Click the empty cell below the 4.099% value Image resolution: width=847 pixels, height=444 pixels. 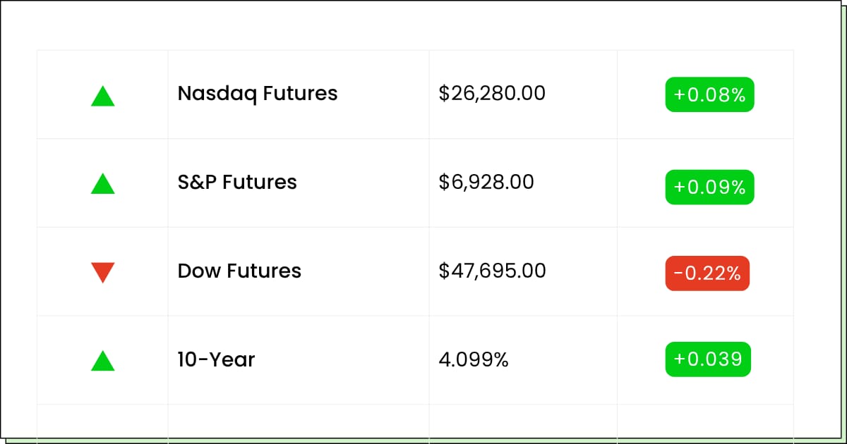(x=522, y=420)
